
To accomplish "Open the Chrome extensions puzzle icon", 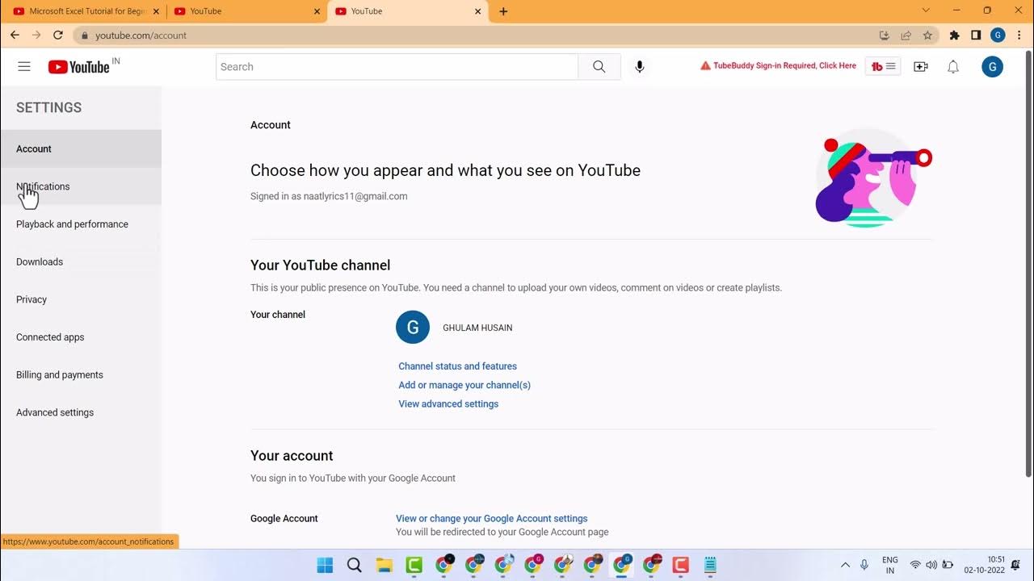I will coord(954,36).
